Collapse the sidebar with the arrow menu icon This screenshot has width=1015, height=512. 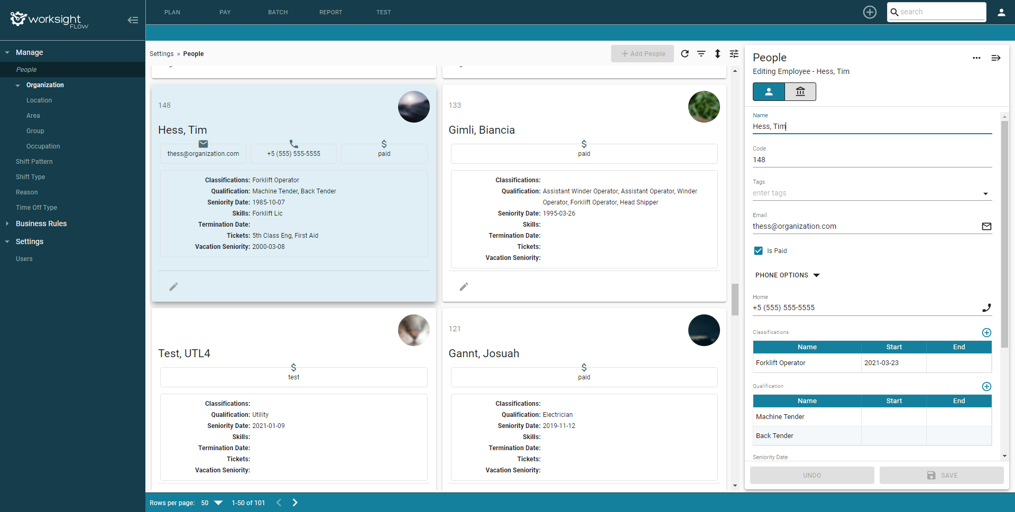133,20
